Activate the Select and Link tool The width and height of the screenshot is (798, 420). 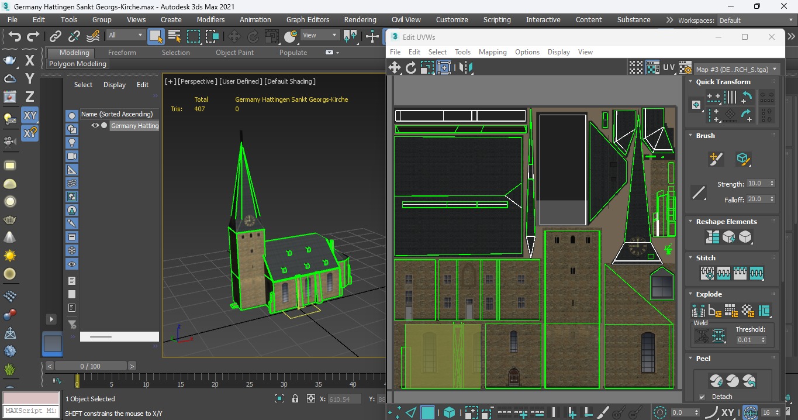click(x=56, y=36)
